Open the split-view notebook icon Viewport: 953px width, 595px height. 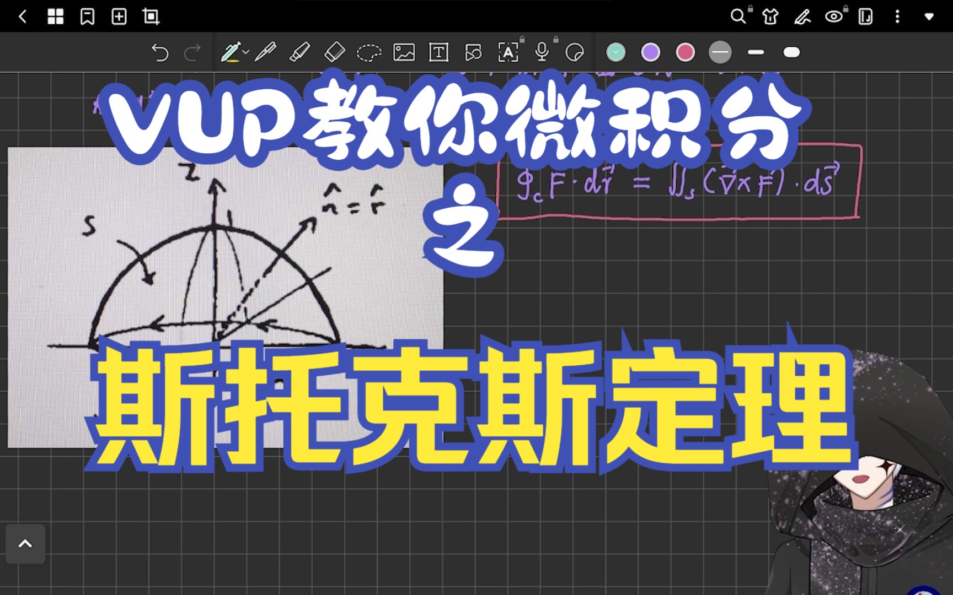865,17
